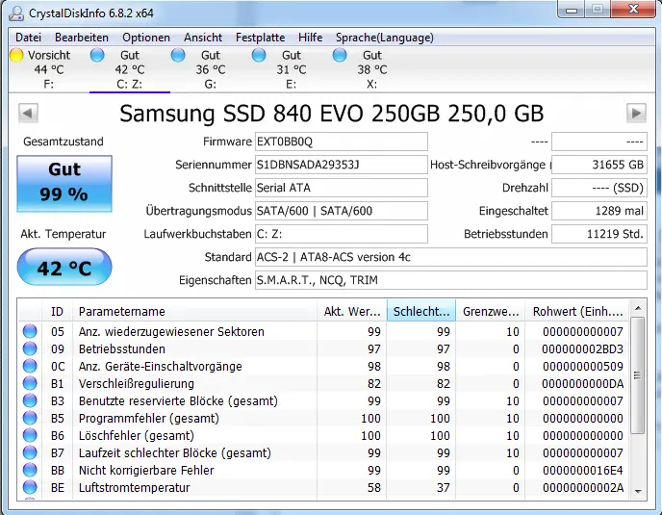Go to previous disk with left arrow
This screenshot has height=515, width=662.
[x=26, y=114]
